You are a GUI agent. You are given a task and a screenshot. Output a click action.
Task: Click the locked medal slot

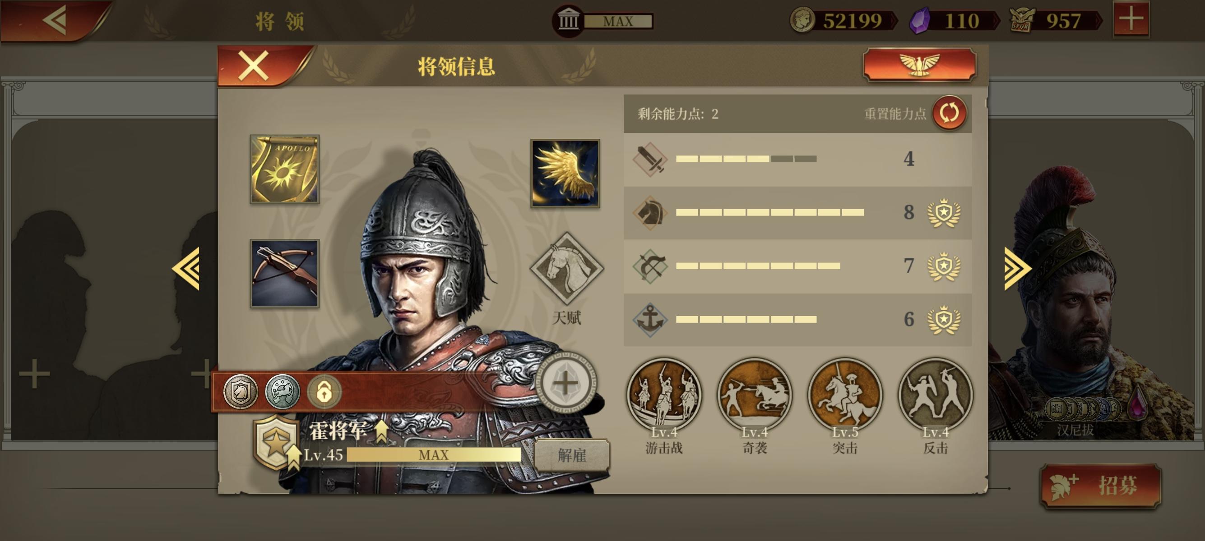point(324,391)
